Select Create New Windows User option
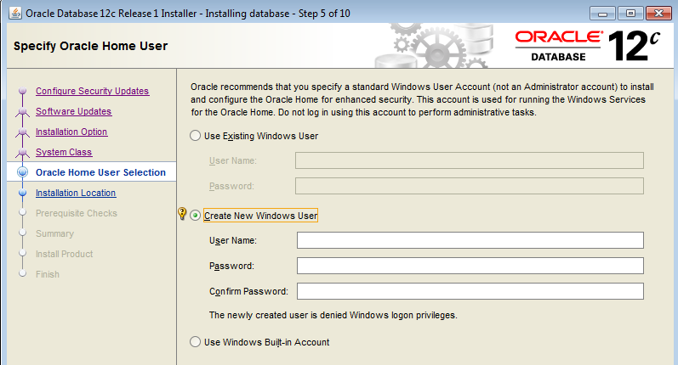The width and height of the screenshot is (678, 365). 195,216
